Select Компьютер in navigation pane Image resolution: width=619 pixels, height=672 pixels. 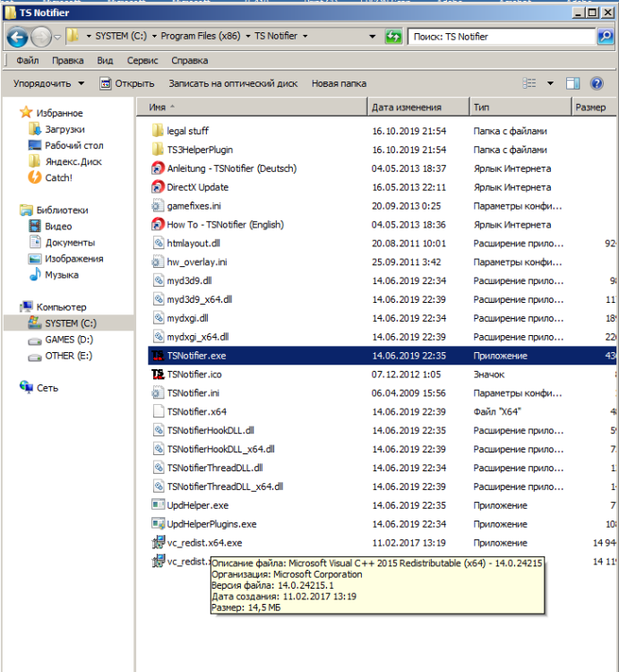pyautogui.click(x=61, y=307)
